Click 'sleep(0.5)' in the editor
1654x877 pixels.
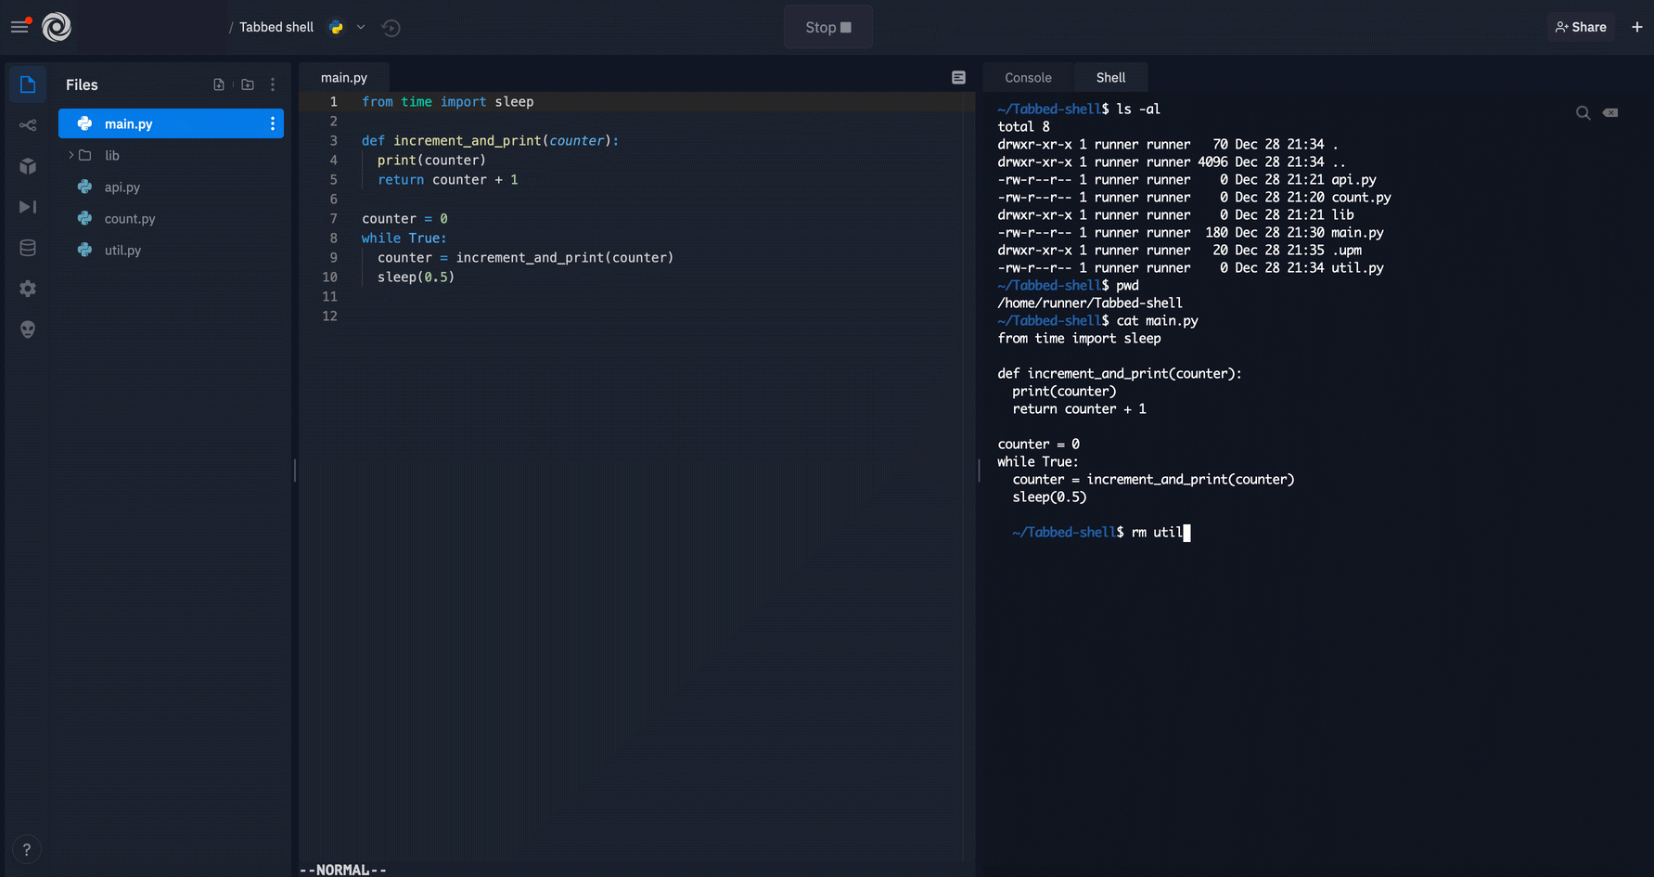416,277
